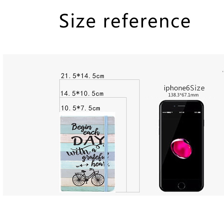Viewport: 224px width, 207px height.
Task: Click the word Begin on notebook cover
Action: (82, 127)
